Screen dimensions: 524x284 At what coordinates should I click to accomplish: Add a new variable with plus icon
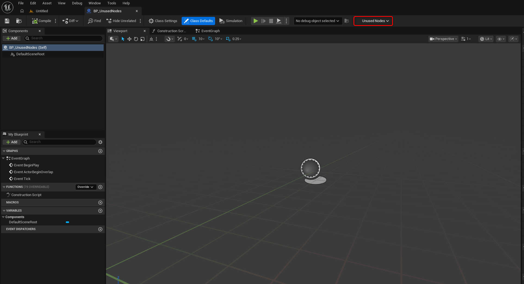tap(100, 211)
